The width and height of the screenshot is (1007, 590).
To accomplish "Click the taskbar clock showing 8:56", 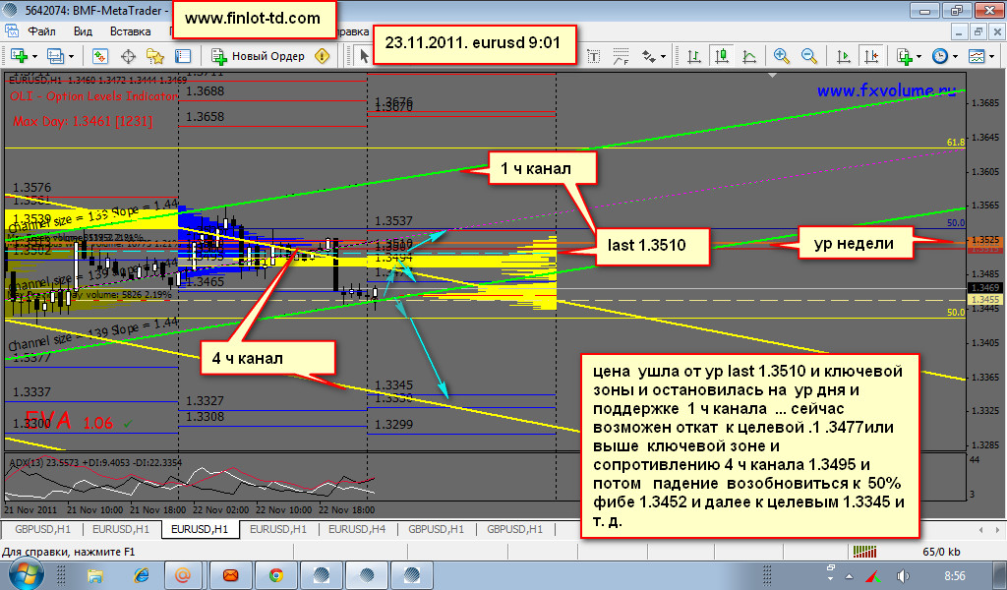I will tap(954, 576).
